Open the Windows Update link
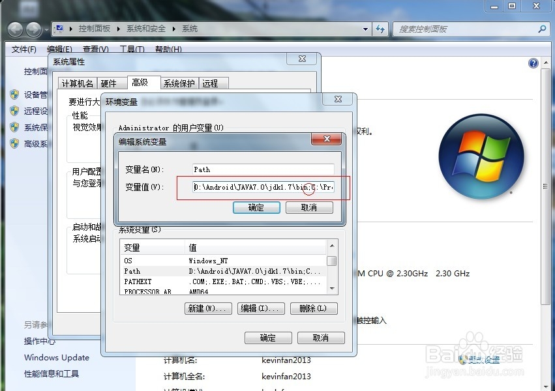This screenshot has width=555, height=391. [57, 357]
